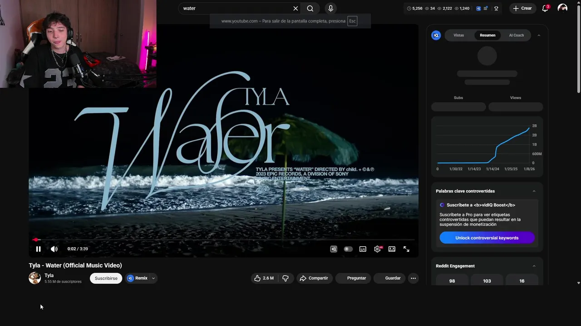
Task: Click the Guardar save button
Action: tap(389, 278)
